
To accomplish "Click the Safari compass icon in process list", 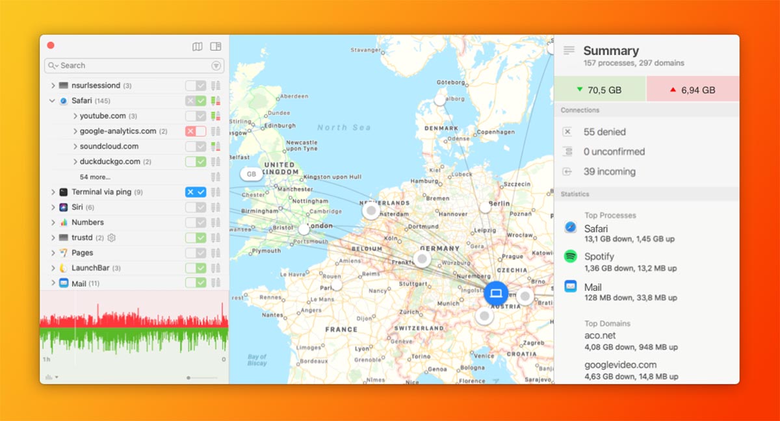I will click(x=63, y=101).
